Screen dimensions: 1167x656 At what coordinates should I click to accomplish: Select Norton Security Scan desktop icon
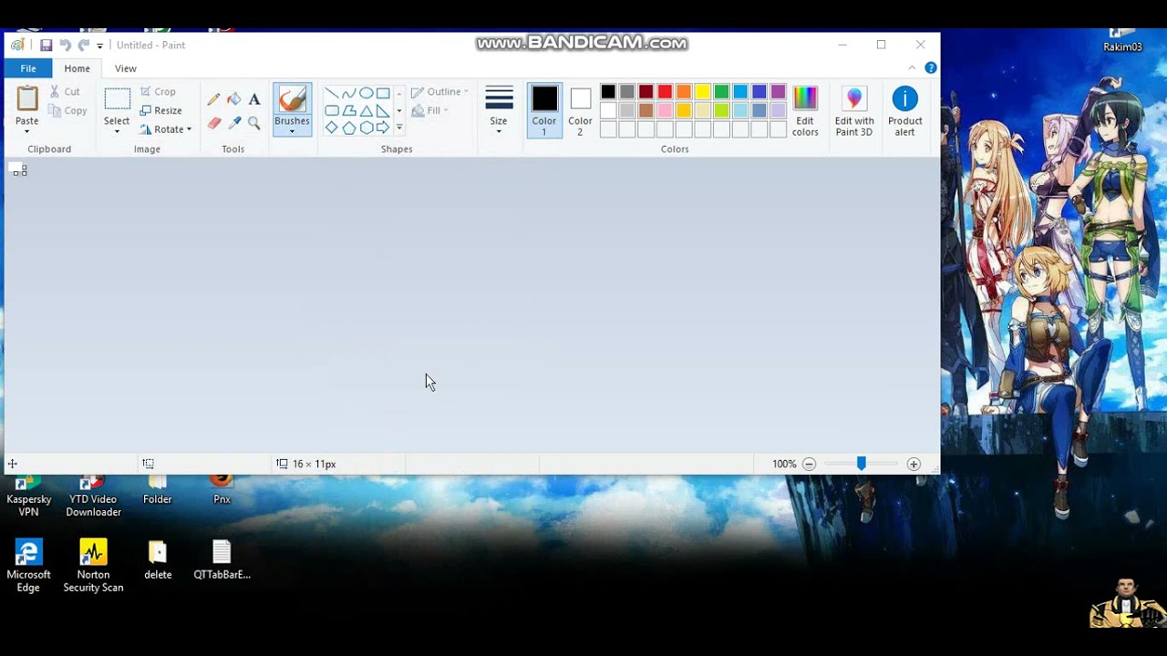(x=93, y=566)
